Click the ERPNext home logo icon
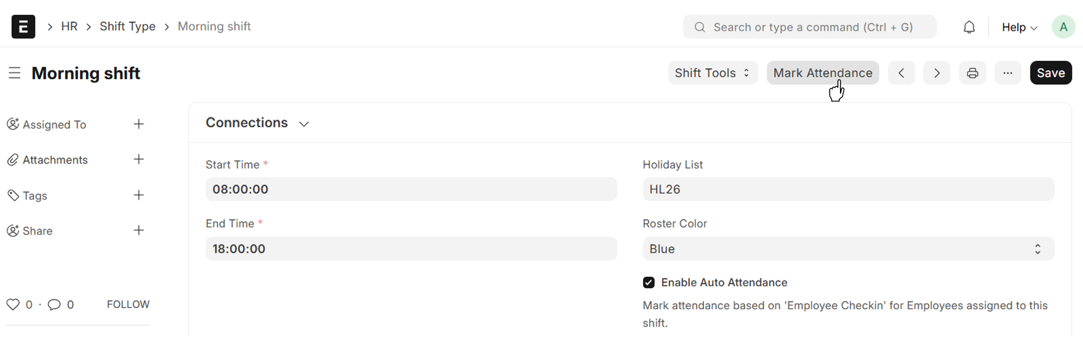This screenshot has height=340, width=1083. 23,27
